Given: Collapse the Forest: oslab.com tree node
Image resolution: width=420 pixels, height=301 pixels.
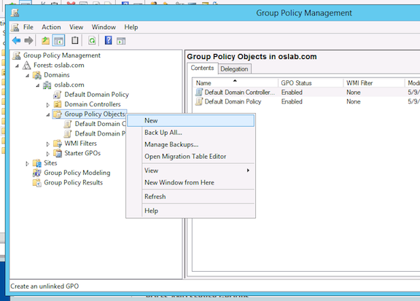Looking at the screenshot, I should (x=17, y=66).
